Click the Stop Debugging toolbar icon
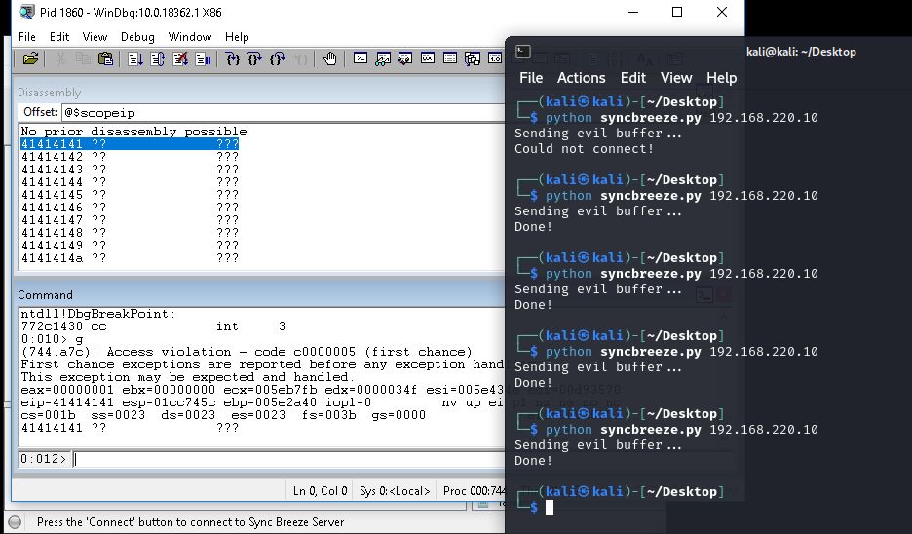 coord(180,58)
